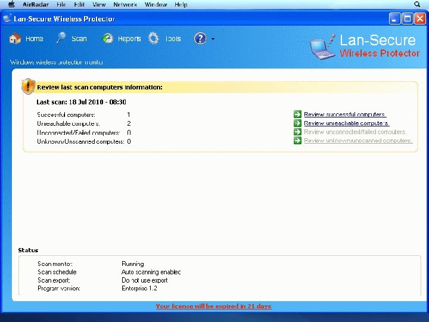This screenshot has height=322, width=429.
Task: Click the 'Unknown/Unscanned computers:' label
Action: 80,141
